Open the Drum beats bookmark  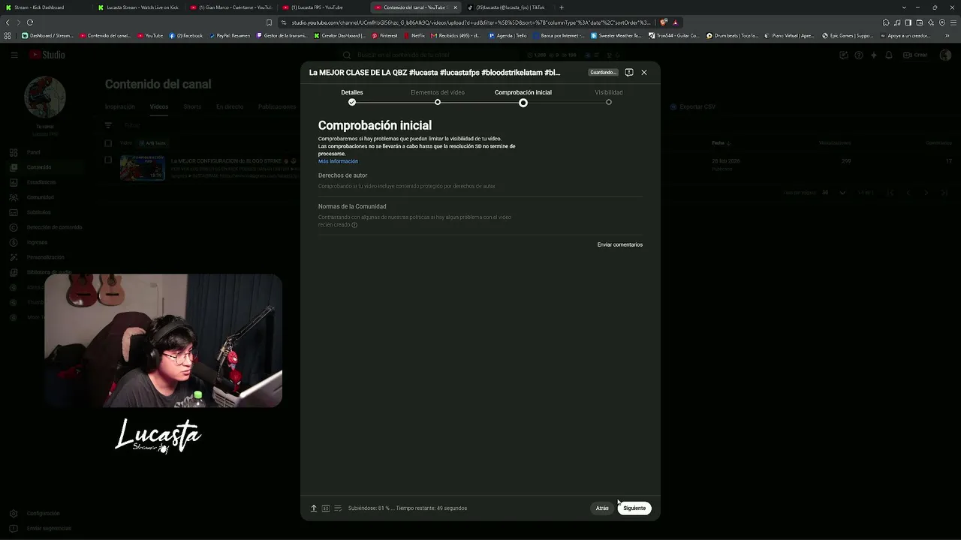(732, 35)
